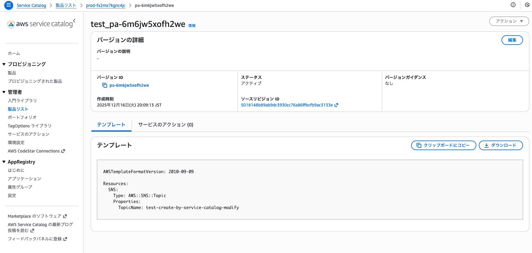Collapse the プロビジョニング section
This screenshot has height=253, width=532.
[4, 64]
